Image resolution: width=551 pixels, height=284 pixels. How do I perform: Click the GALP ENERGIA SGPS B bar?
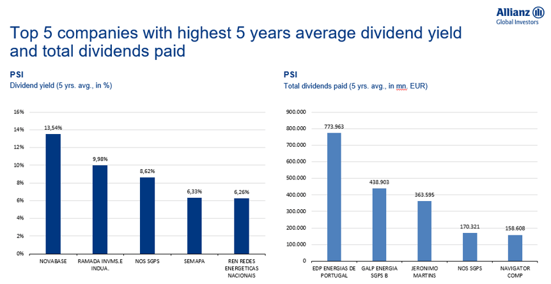[x=380, y=224]
